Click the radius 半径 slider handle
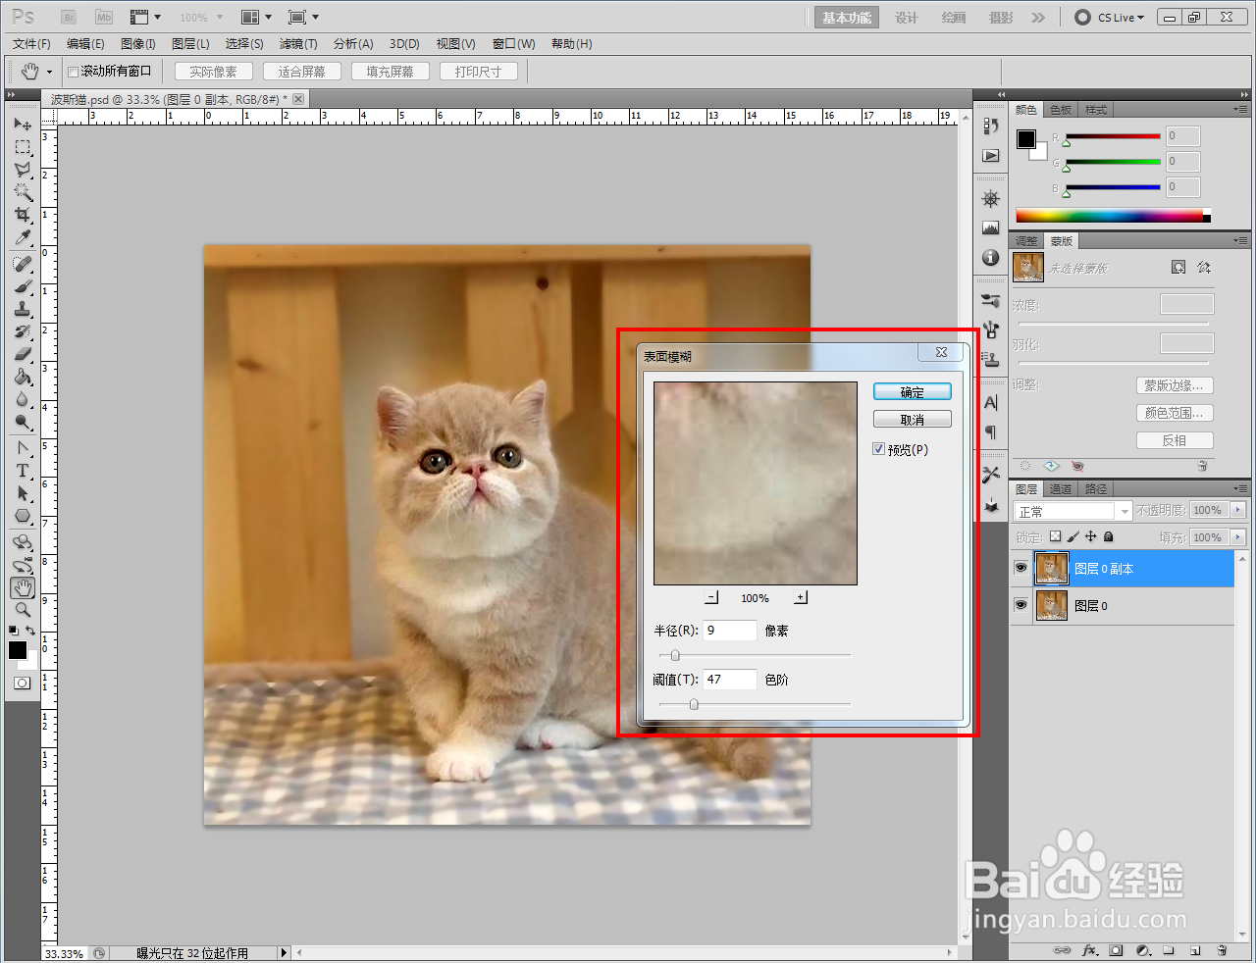Viewport: 1256px width, 963px height. point(675,655)
